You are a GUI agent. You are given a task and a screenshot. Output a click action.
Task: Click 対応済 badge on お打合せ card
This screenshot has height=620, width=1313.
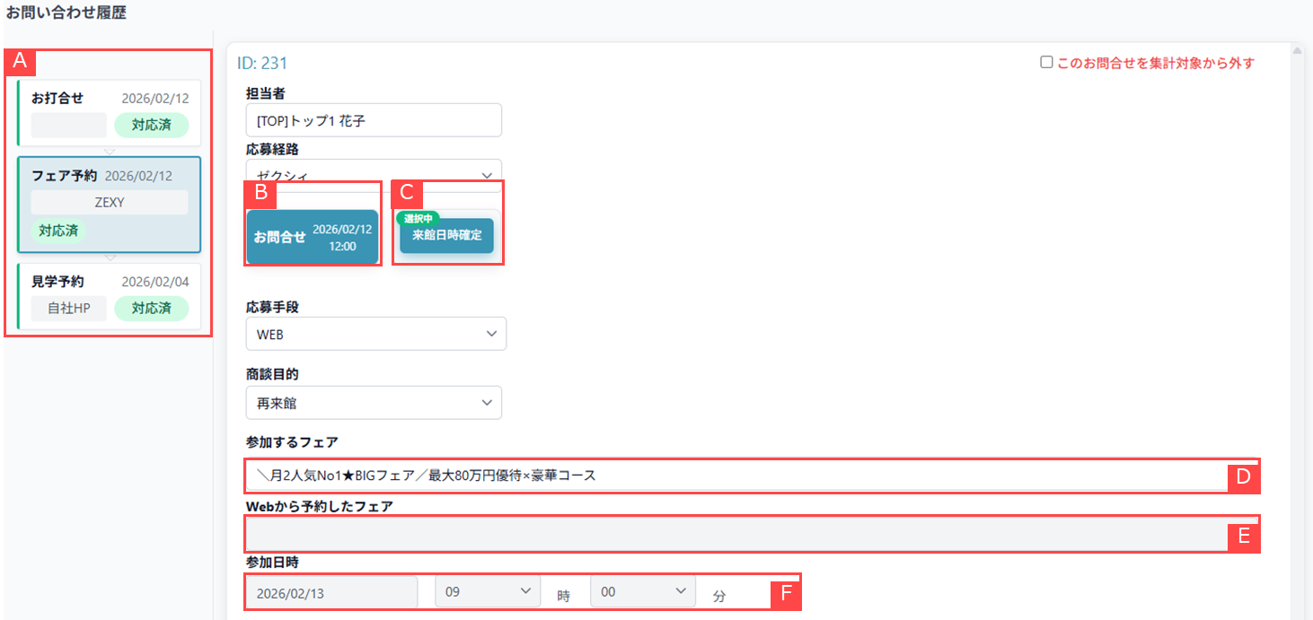point(151,125)
